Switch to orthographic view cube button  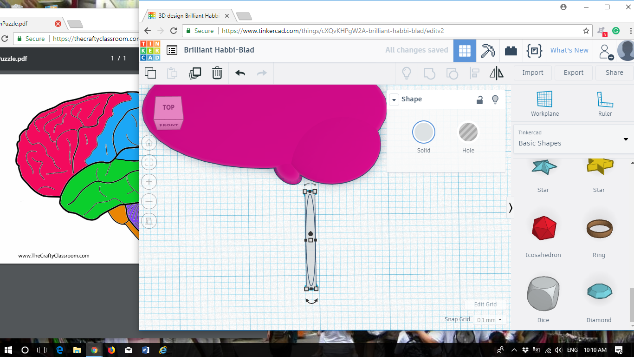pos(149,221)
